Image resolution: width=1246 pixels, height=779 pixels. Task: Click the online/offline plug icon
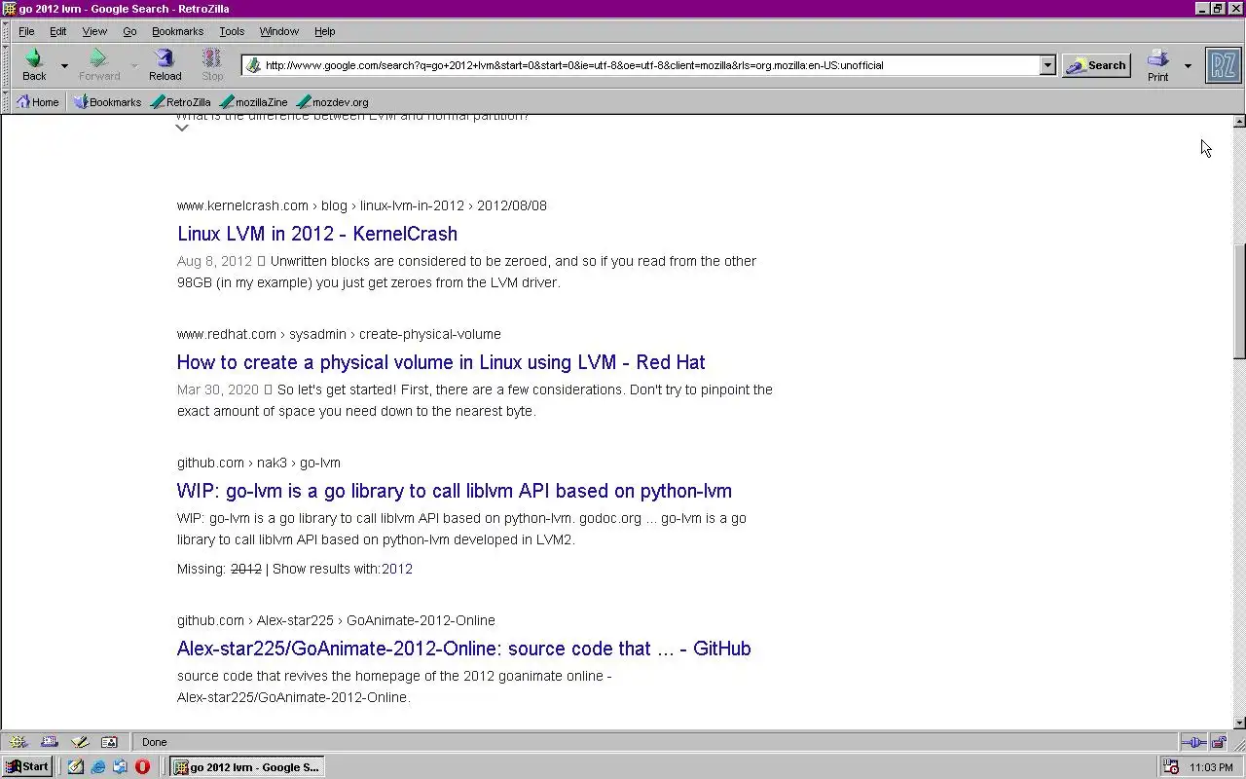(x=1194, y=742)
